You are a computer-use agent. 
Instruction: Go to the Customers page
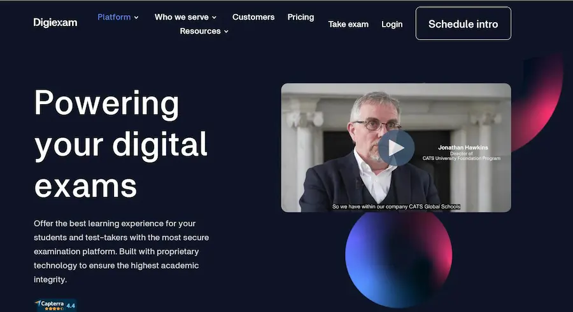pyautogui.click(x=253, y=17)
